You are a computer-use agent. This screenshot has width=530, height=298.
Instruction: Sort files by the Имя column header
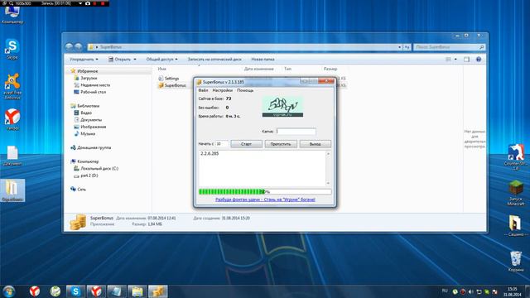point(162,69)
